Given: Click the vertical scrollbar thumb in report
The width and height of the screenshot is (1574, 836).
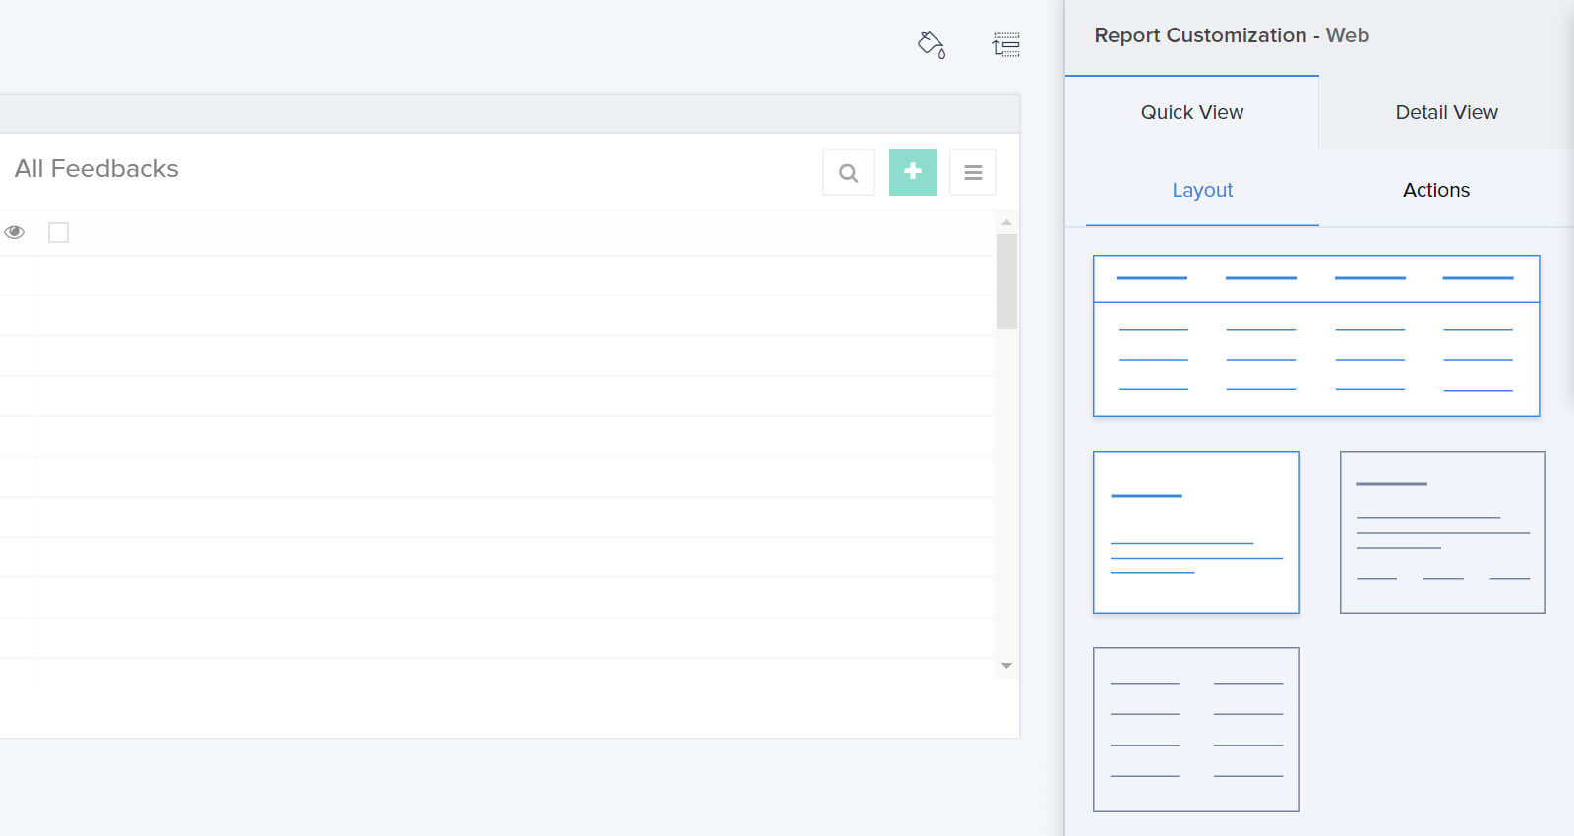Looking at the screenshot, I should 1006,281.
